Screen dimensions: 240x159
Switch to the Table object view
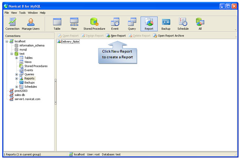pyautogui.click(x=57, y=24)
